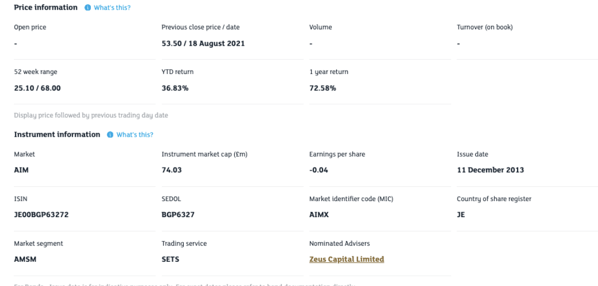Click the YTD return value 36.83%

(175, 88)
